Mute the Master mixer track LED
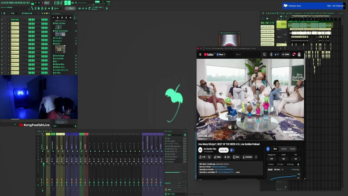This screenshot has width=348, height=196. click(x=42, y=151)
